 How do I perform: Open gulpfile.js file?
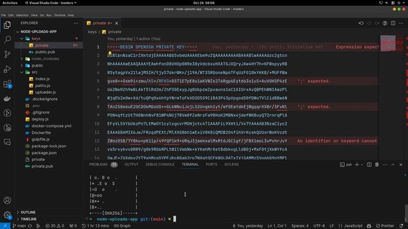40,139
